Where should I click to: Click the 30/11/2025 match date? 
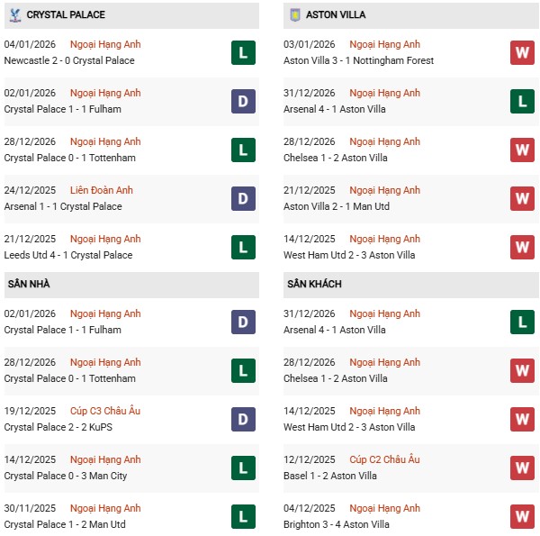click(30, 509)
